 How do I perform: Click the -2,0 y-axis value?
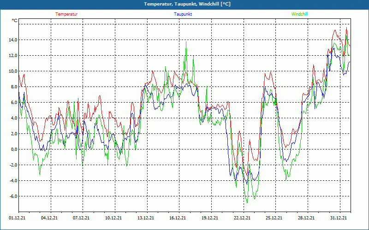(13, 165)
